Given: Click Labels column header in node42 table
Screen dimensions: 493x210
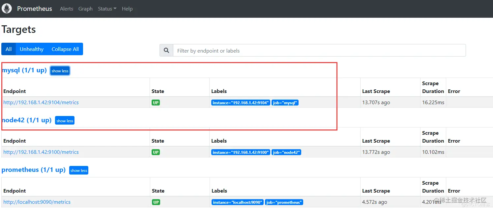Looking at the screenshot, I should 219,141.
